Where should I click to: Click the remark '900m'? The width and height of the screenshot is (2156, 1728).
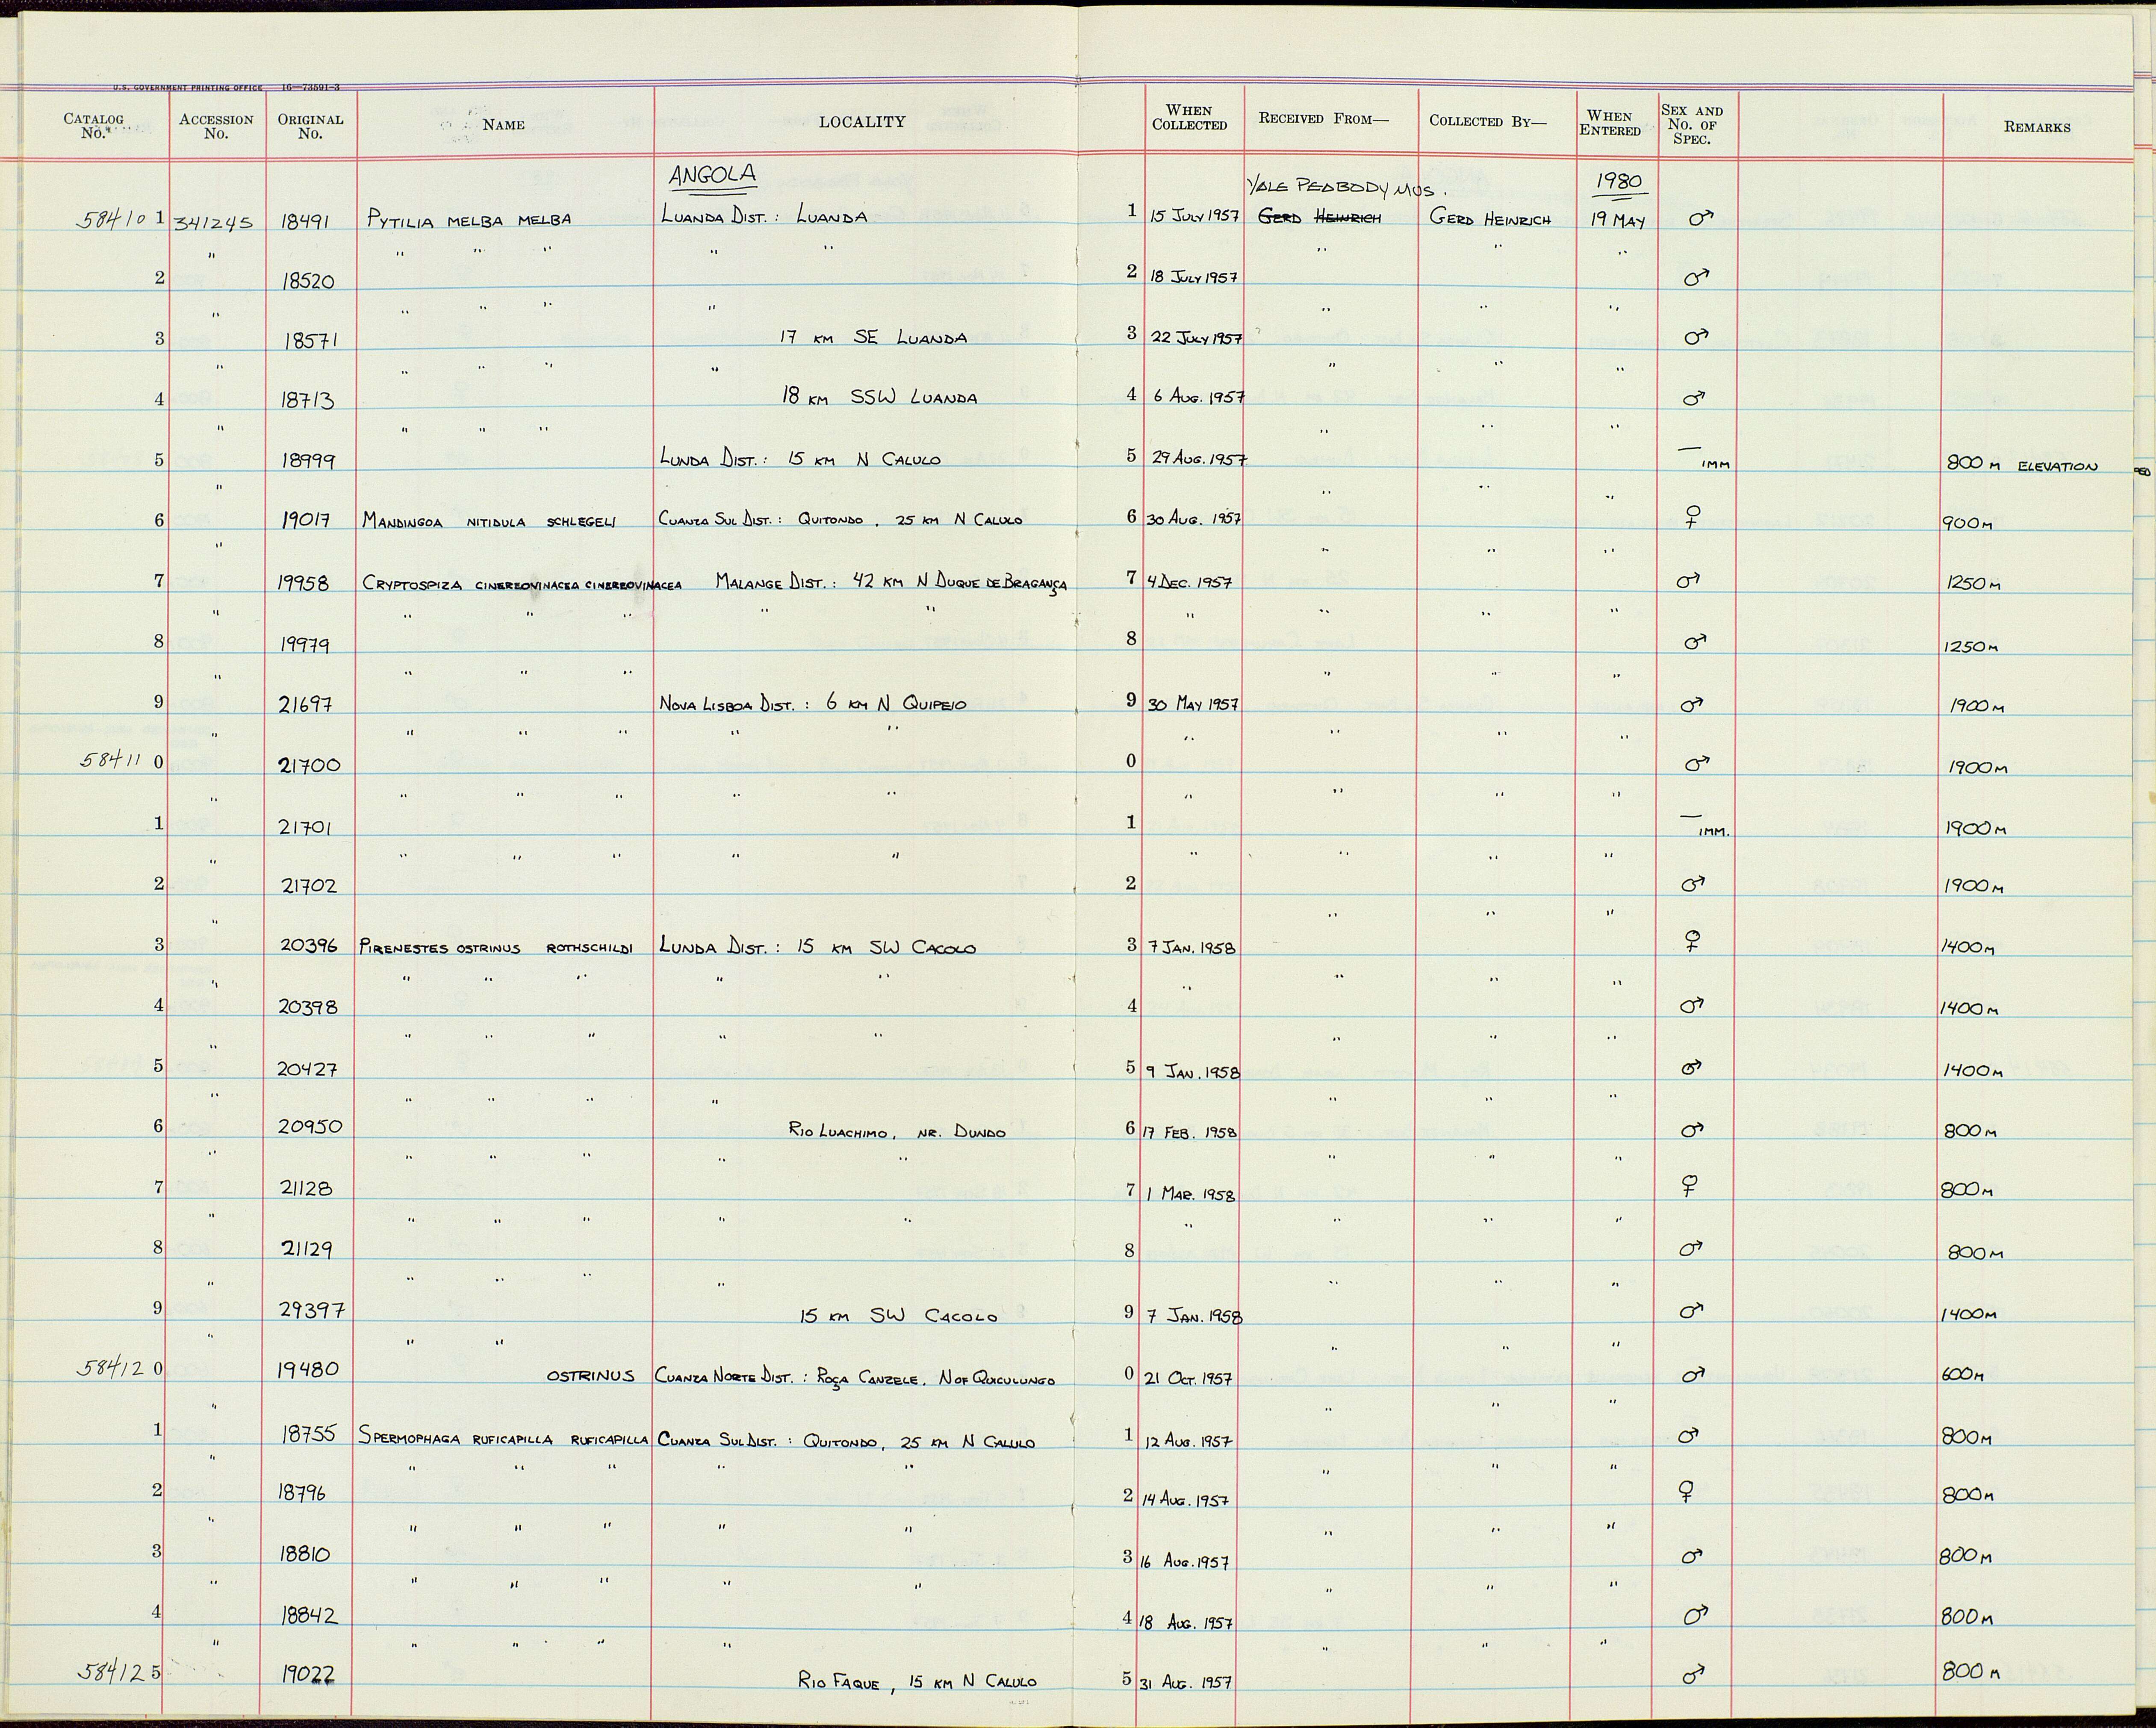1968,524
